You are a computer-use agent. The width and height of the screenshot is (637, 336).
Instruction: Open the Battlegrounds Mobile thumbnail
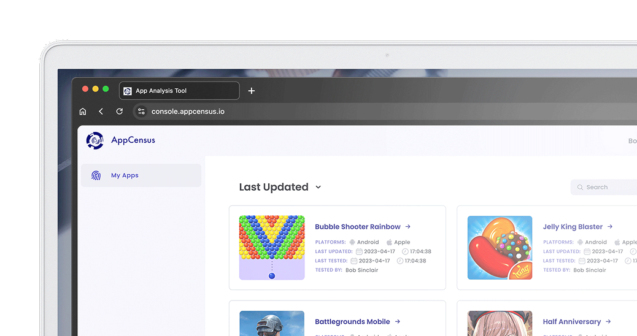pyautogui.click(x=272, y=323)
